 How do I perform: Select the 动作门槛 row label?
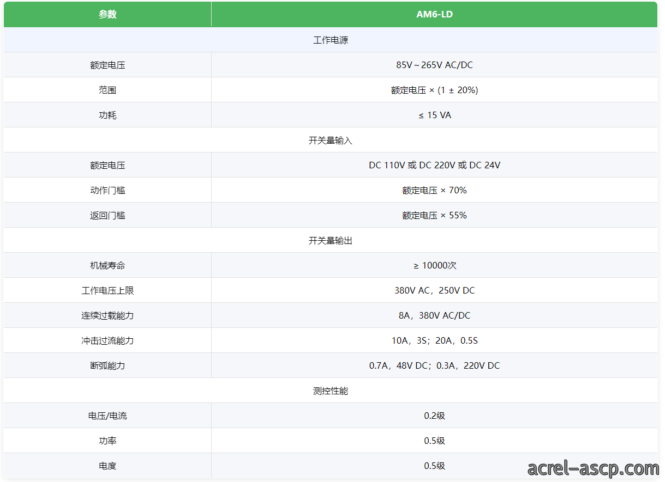pos(107,190)
